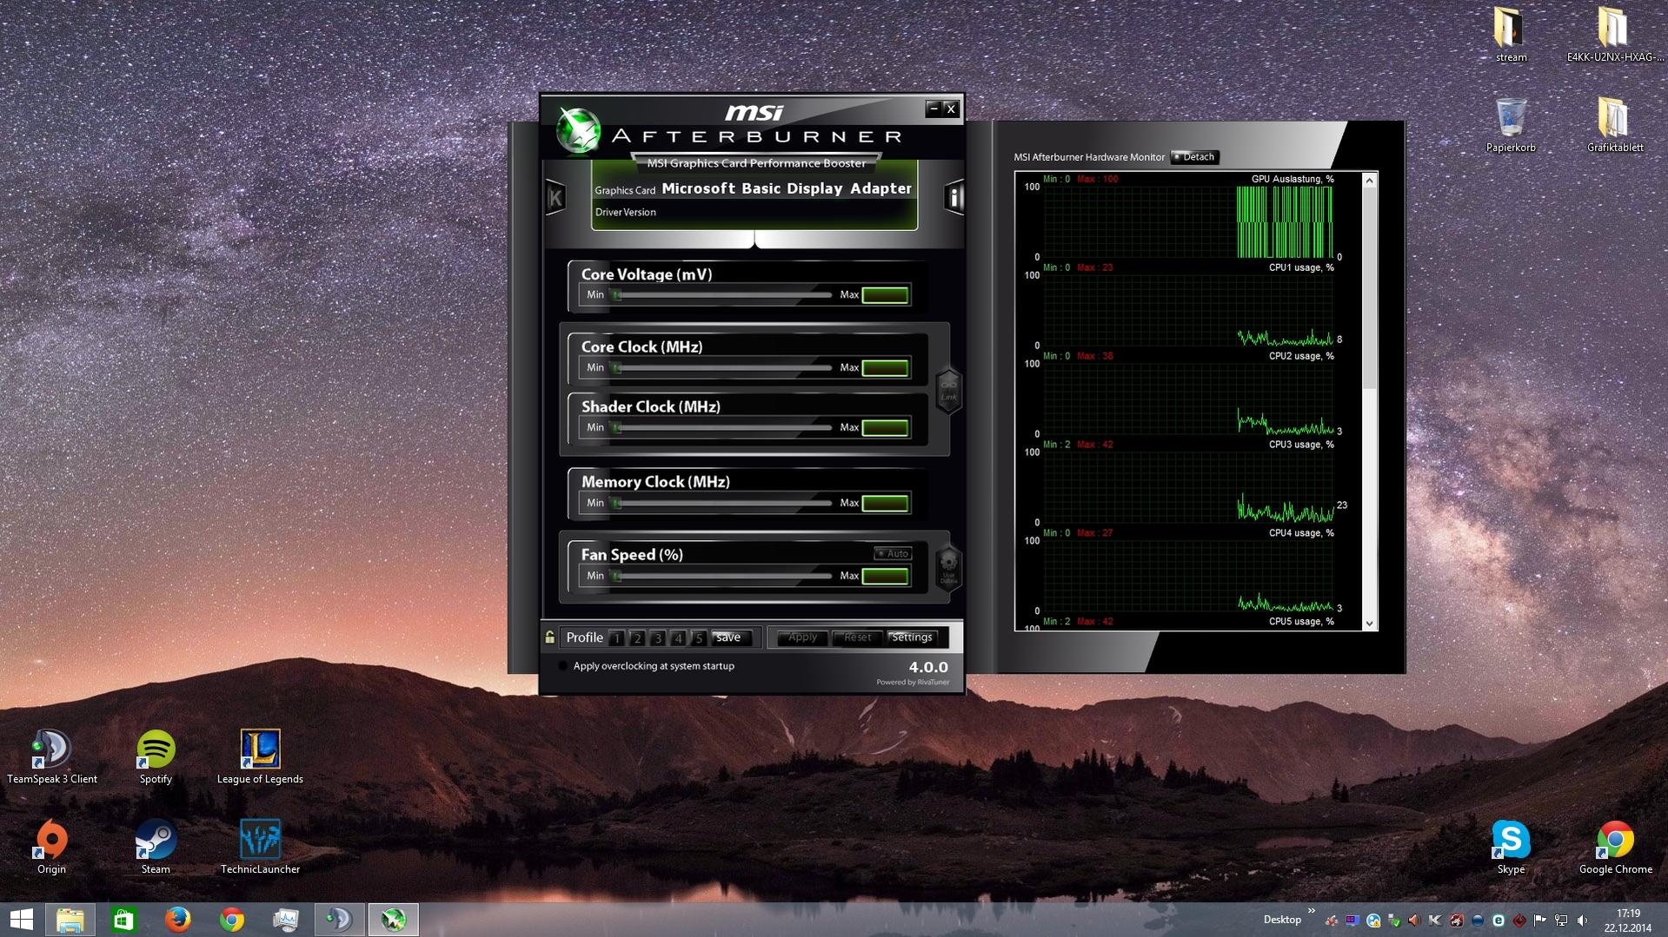Select the TeamSpeak 3 Client desktop icon
This screenshot has height=937, width=1668.
(x=52, y=757)
